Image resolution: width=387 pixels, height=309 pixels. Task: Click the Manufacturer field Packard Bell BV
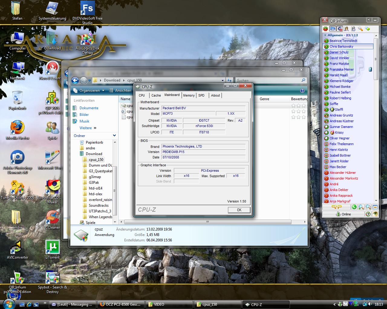click(203, 108)
